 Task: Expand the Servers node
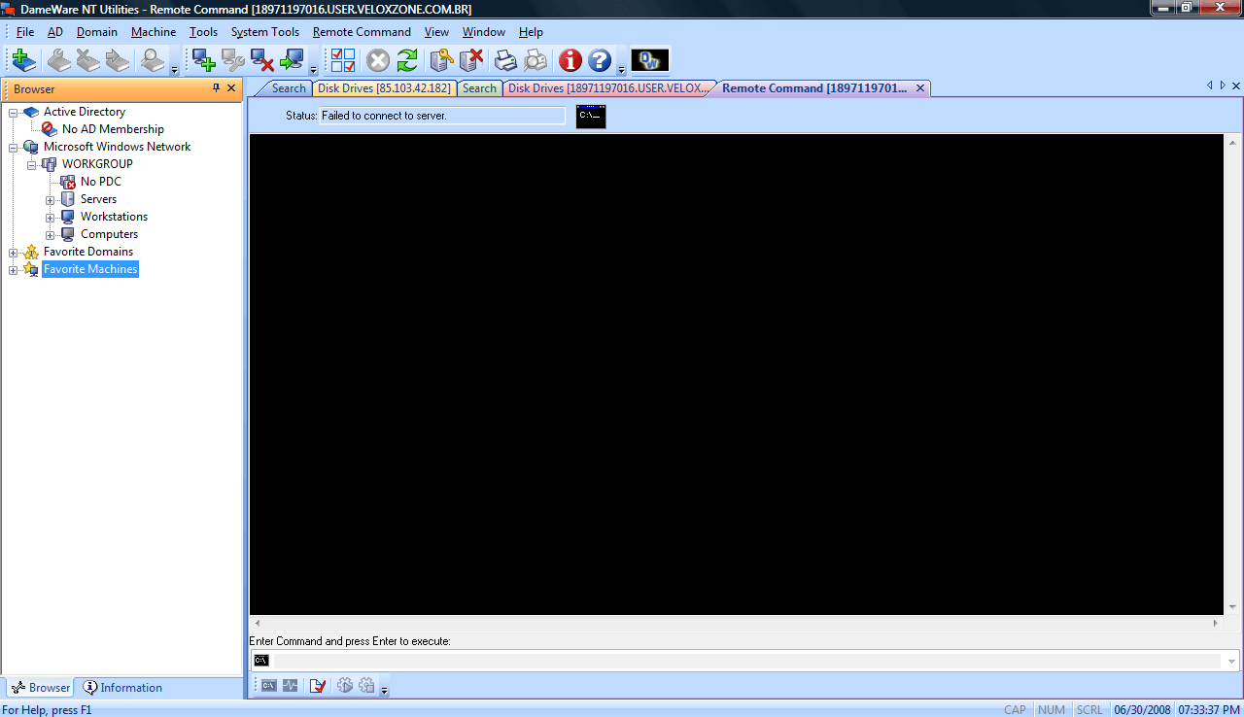[51, 199]
